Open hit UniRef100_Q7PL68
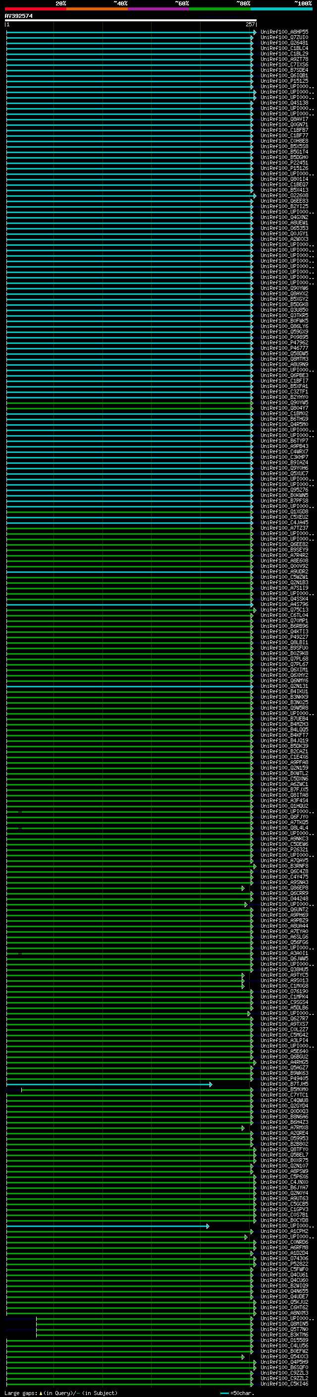Viewport: 317px width, 1397px height. (x=284, y=659)
